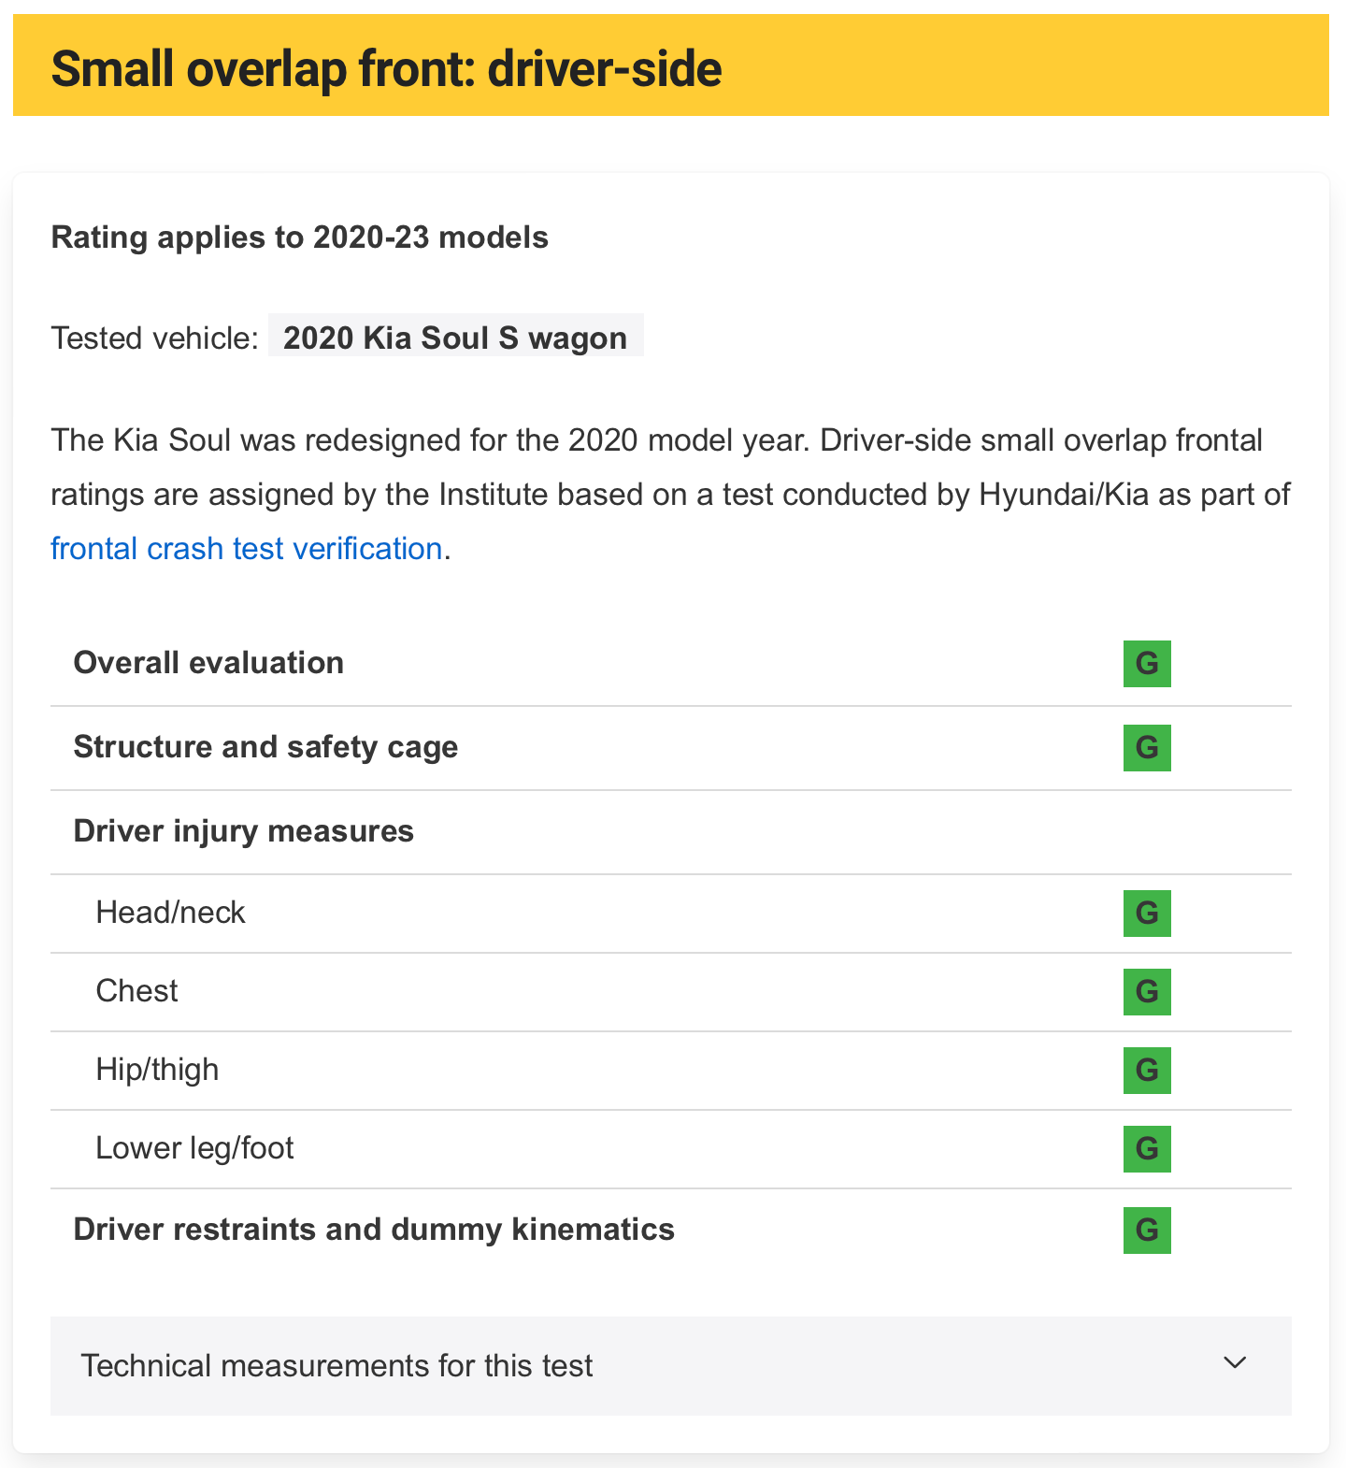Image resolution: width=1346 pixels, height=1468 pixels.
Task: Click the Hip/thigh green G rating icon
Action: pos(1147,1070)
